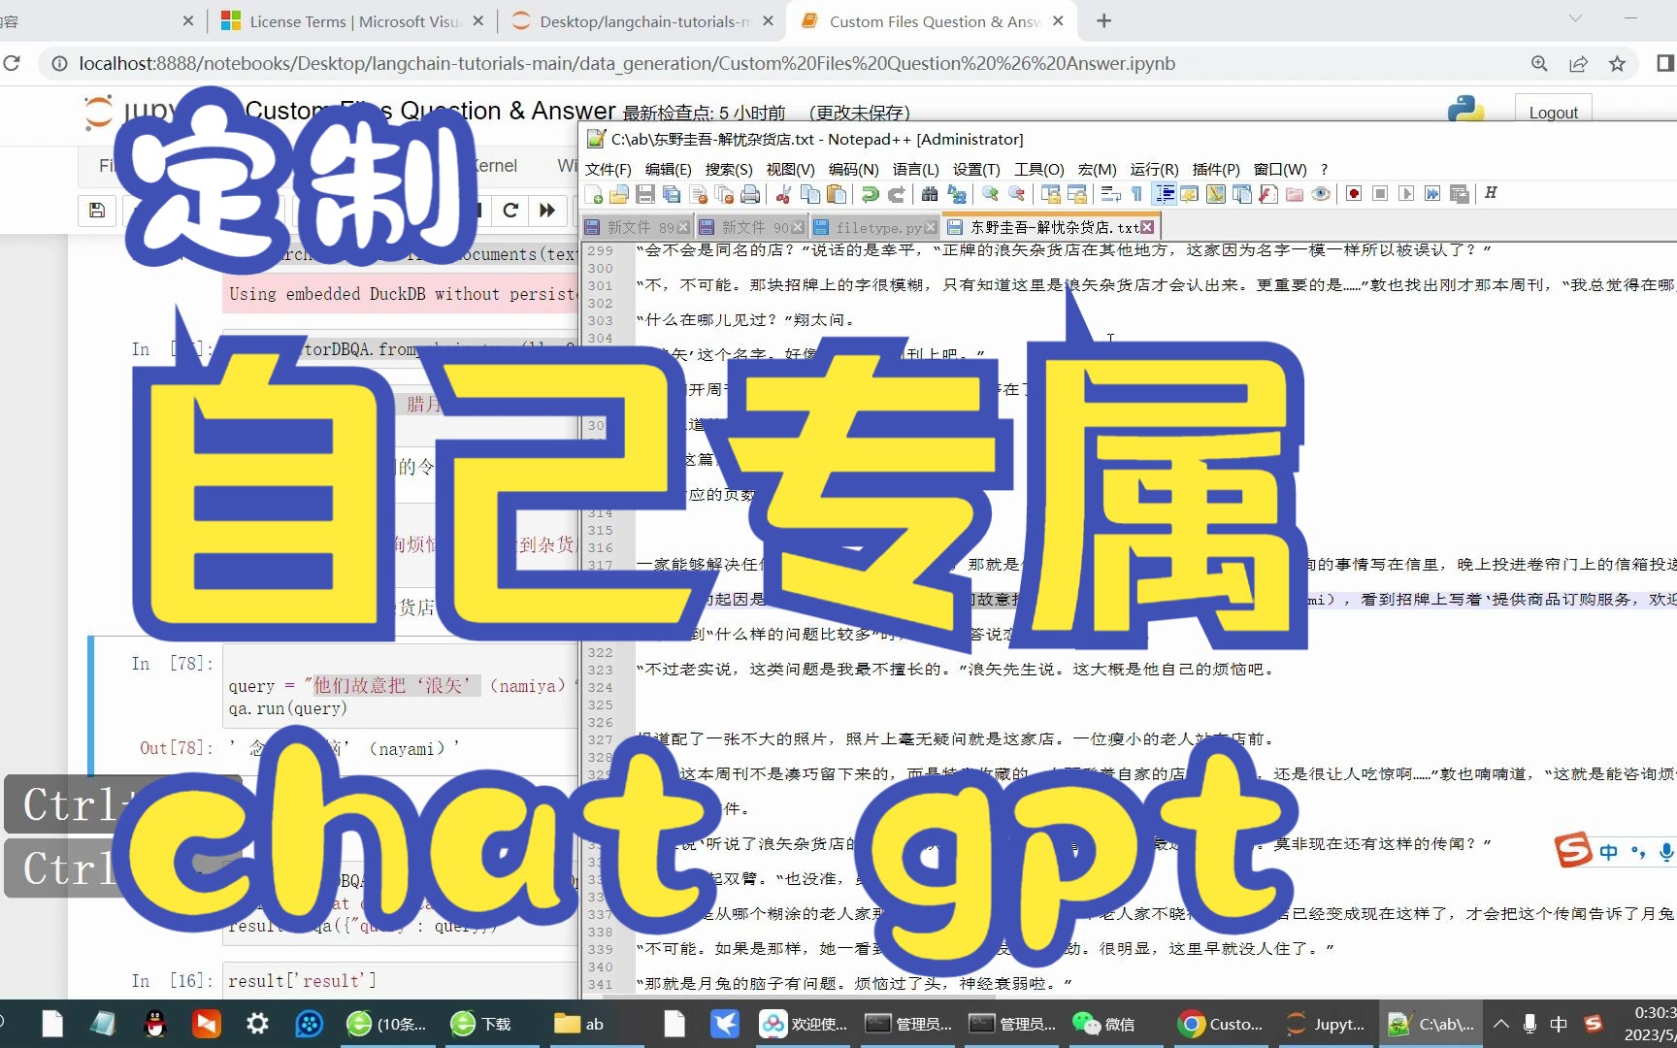
Task: Toggle indent guide icon in Notepad++
Action: point(1165,194)
